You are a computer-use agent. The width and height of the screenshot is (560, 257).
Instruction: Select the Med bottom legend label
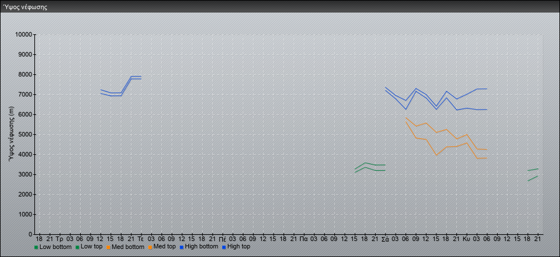(128, 247)
